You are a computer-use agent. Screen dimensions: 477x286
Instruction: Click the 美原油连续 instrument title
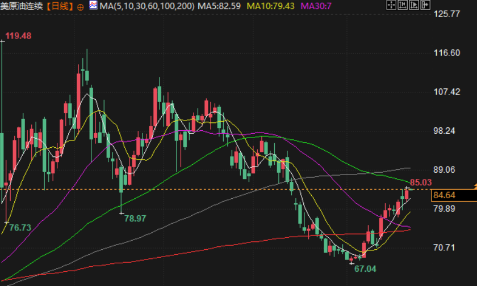22,6
